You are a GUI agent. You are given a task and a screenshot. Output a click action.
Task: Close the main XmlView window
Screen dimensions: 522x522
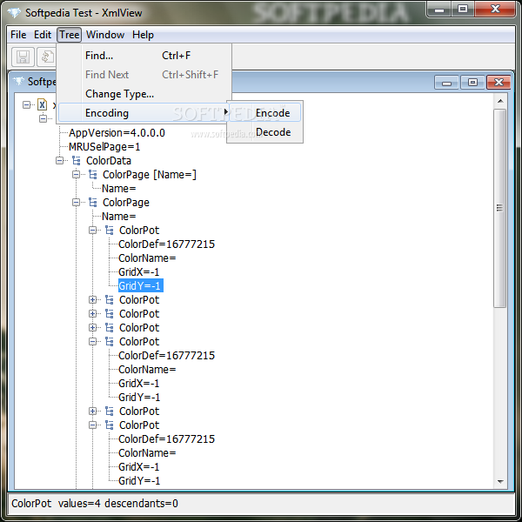495,9
